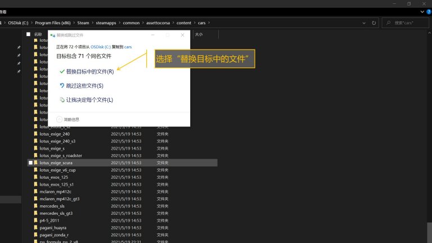Viewport: 432px width, 243px height.
Task: Refresh the folder with refresh icon
Action: [374, 23]
